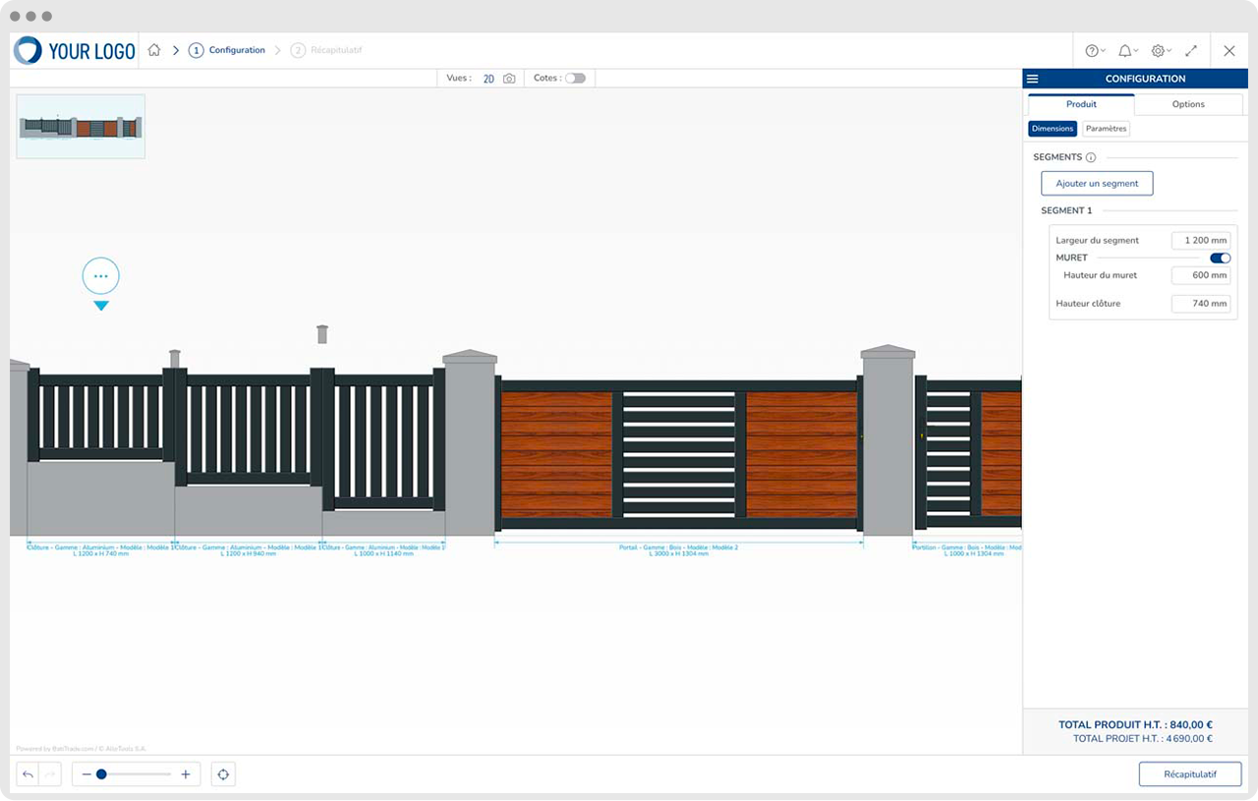The image size is (1258, 801).
Task: Edit the Hauteur du muret field
Action: tap(1201, 275)
